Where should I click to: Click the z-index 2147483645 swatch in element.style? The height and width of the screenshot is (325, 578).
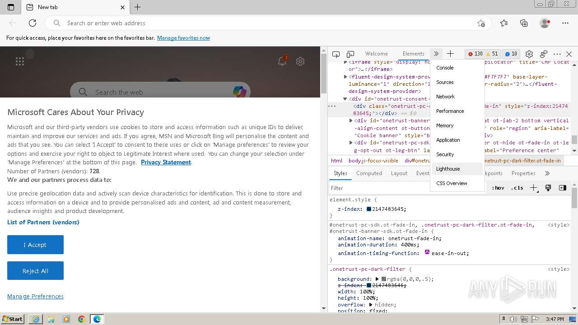point(369,209)
